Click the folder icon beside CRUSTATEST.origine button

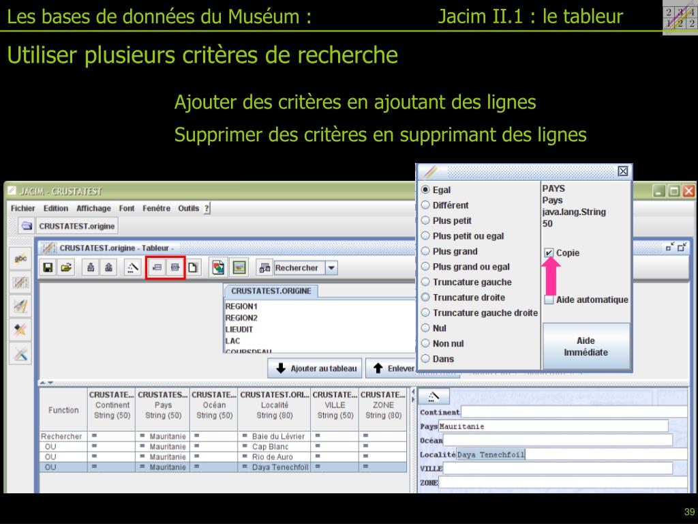pyautogui.click(x=27, y=226)
